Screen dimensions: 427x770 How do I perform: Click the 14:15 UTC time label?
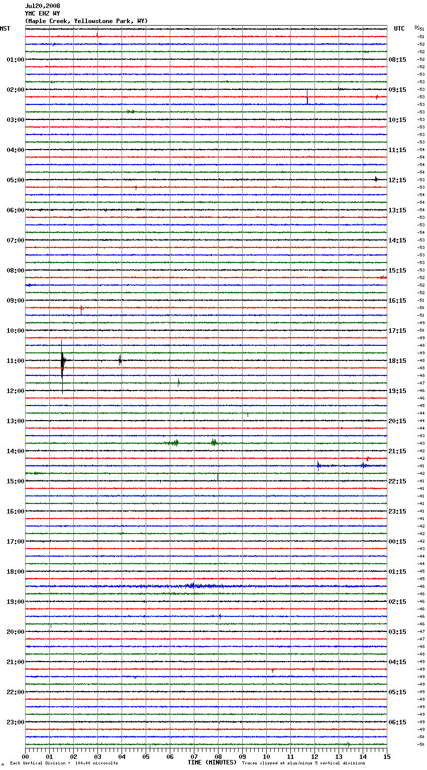coord(397,240)
